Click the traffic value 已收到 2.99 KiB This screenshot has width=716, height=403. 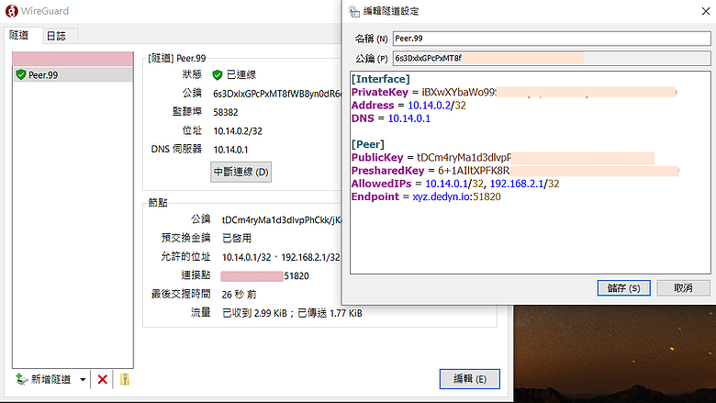(x=254, y=313)
